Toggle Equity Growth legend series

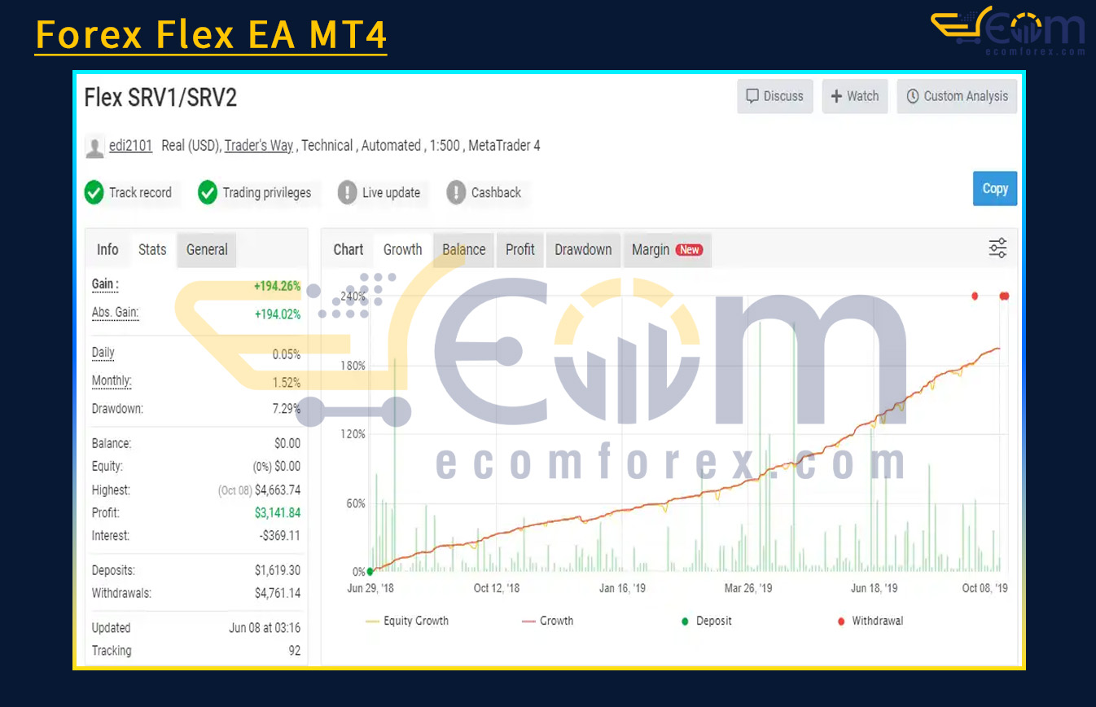tap(407, 621)
